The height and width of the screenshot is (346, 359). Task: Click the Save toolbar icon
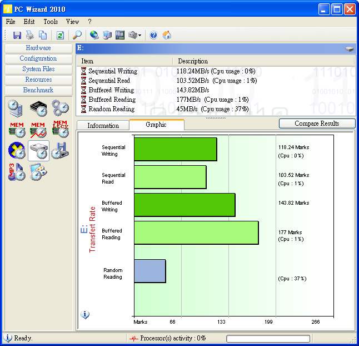point(17,35)
